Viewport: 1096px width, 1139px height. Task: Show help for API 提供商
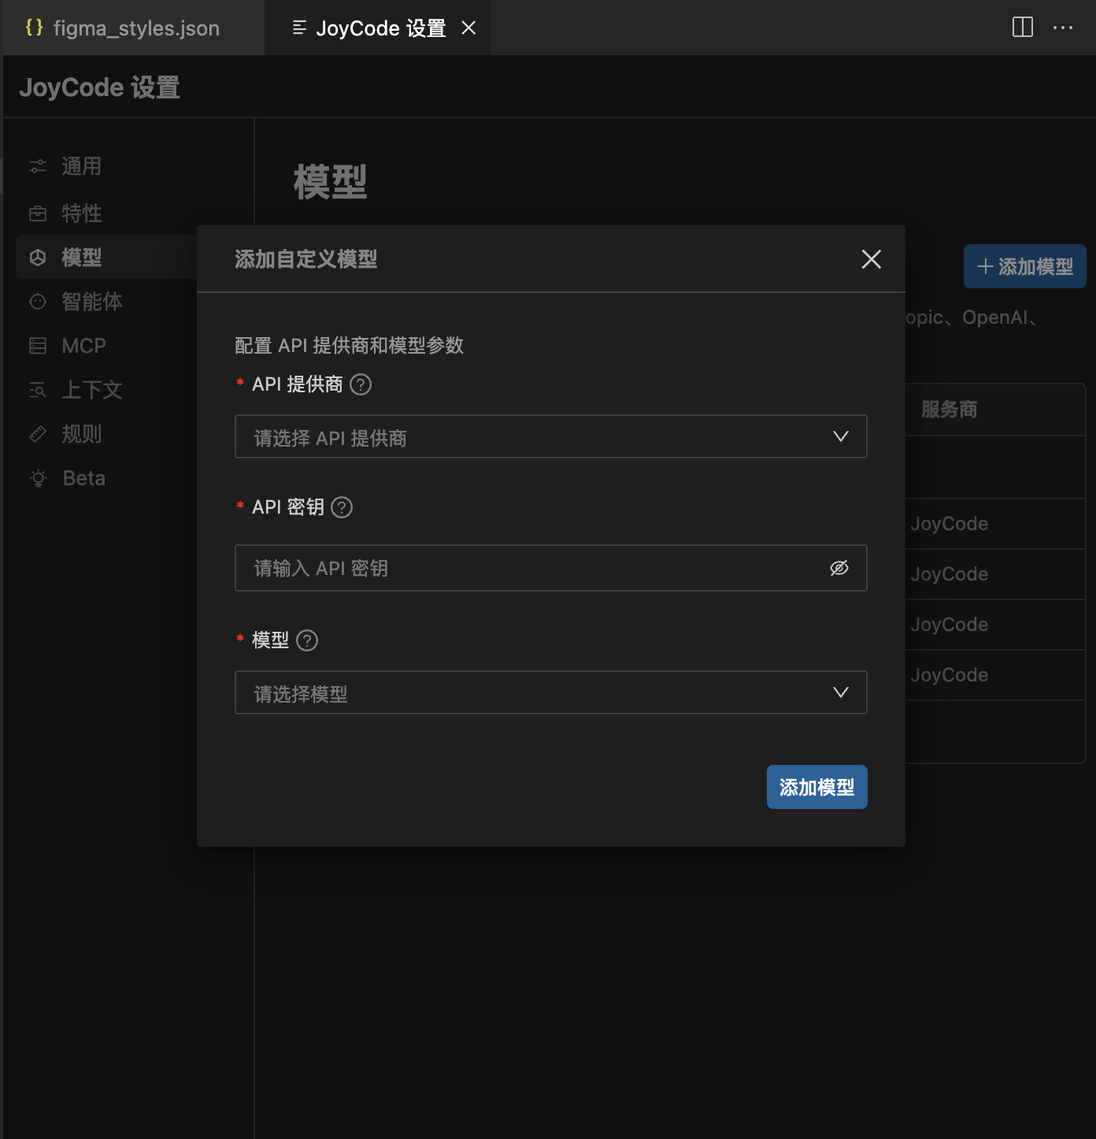[361, 384]
